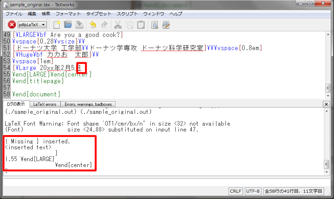Click the '<inserted text>' log line
The image size is (334, 199).
point(28,147)
